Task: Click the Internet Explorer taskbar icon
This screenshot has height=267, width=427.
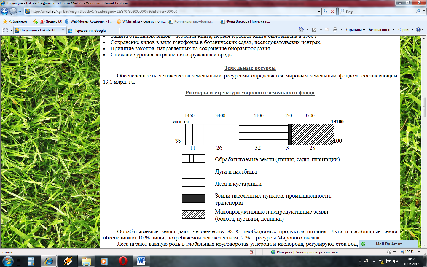Action: pyautogui.click(x=49, y=261)
